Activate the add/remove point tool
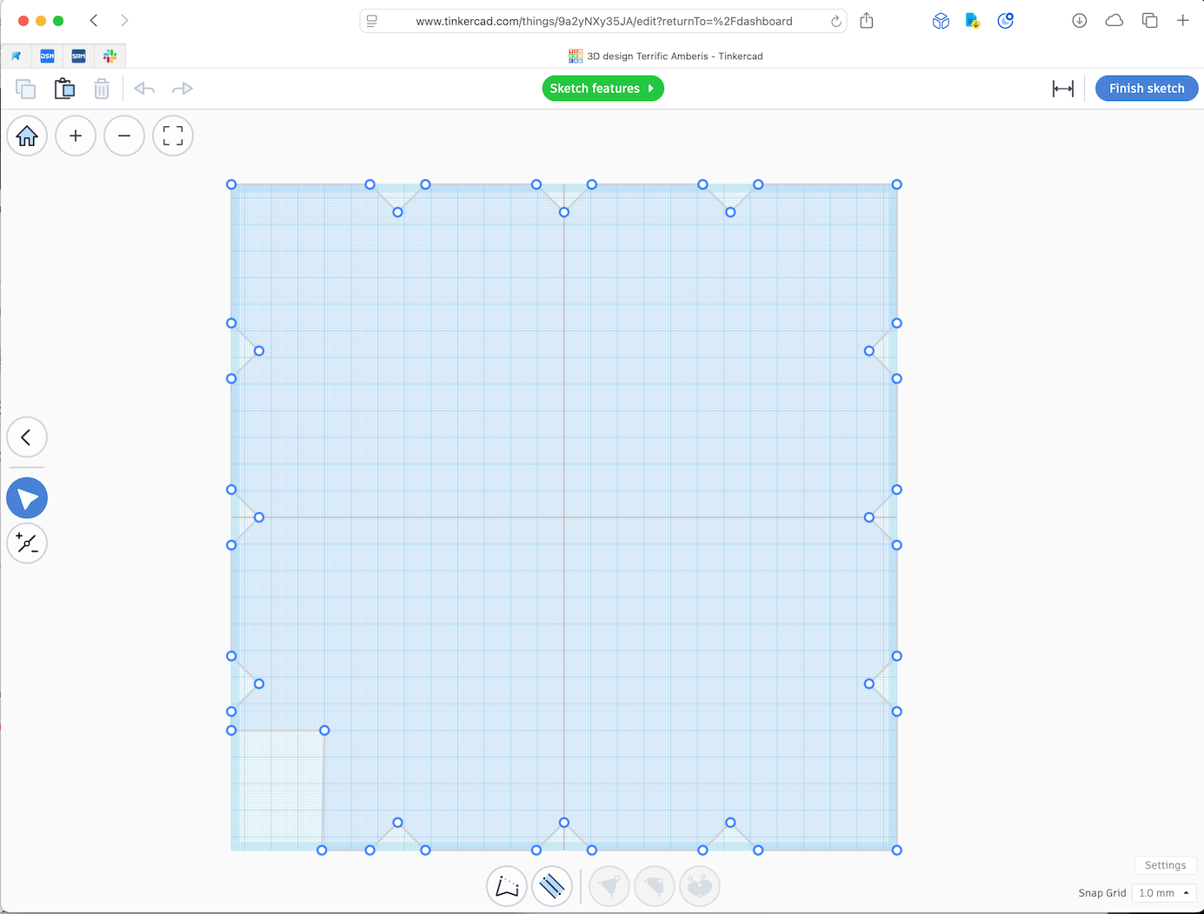Screen dimensions: 1204x914 coord(27,544)
